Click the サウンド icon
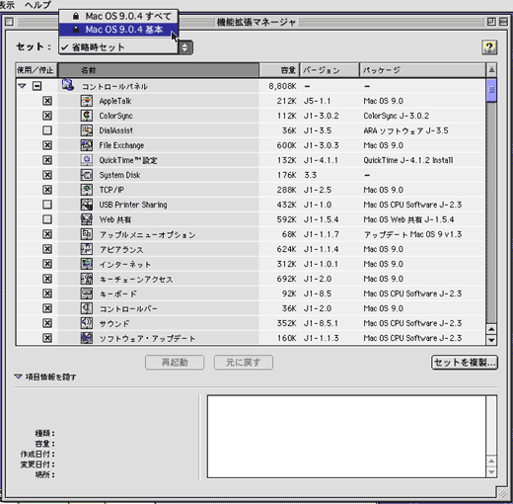This screenshot has height=504, width=513. coord(87,323)
